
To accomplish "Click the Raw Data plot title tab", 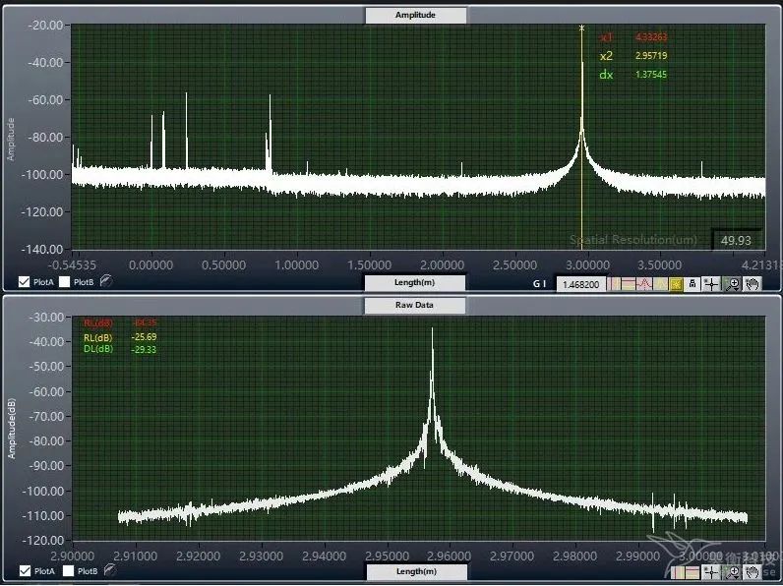I will point(414,305).
